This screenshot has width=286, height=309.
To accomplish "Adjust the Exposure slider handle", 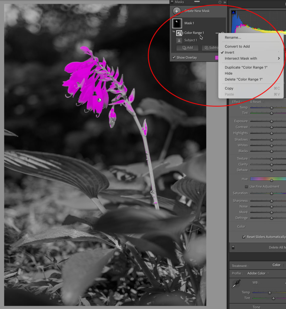I will (x=271, y=121).
